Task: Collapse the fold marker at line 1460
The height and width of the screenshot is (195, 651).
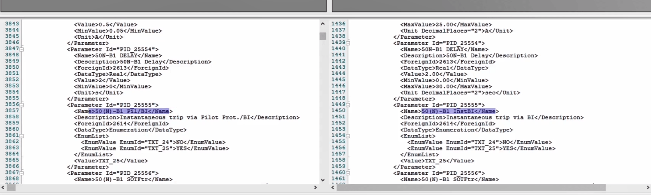Action: click(348, 173)
